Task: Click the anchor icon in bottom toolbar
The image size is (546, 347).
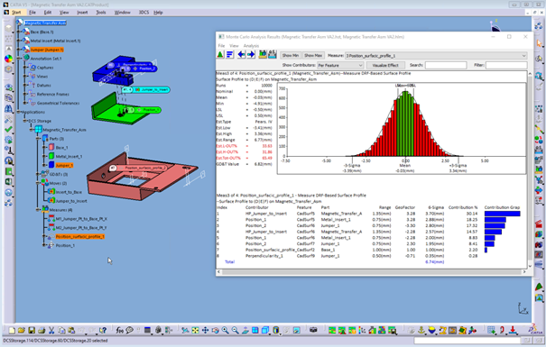Action: click(x=421, y=330)
